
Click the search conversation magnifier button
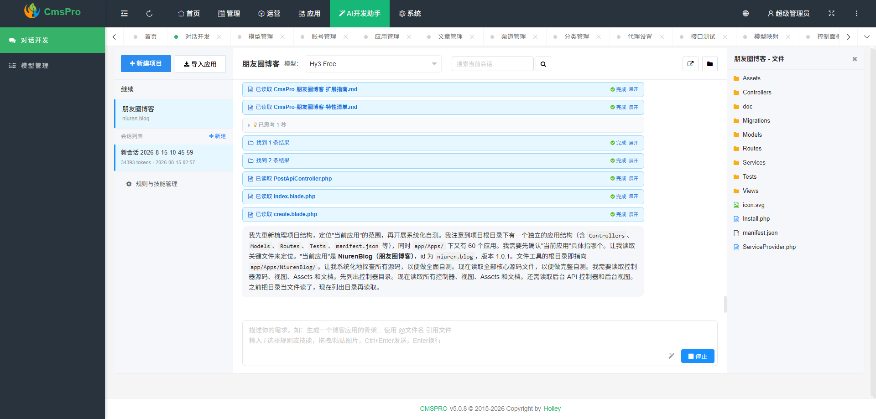pos(543,64)
